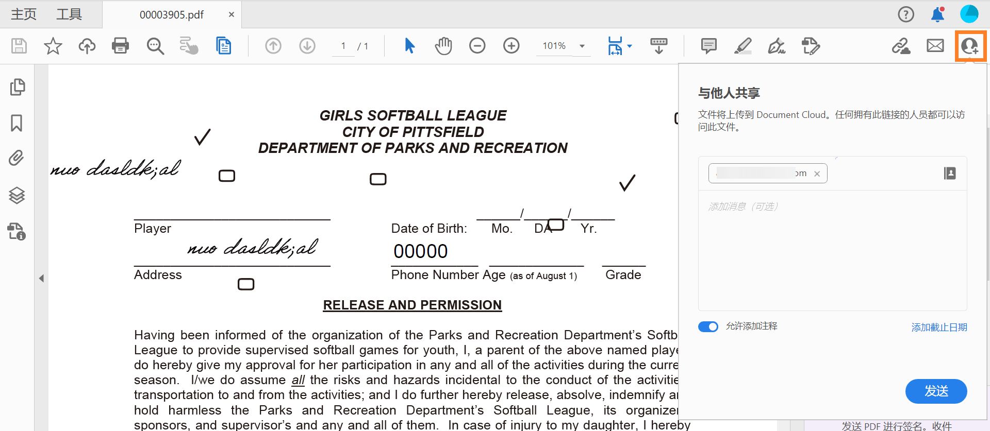Click the 添加截止日期 link
Viewport: 990px width, 431px height.
(x=939, y=327)
